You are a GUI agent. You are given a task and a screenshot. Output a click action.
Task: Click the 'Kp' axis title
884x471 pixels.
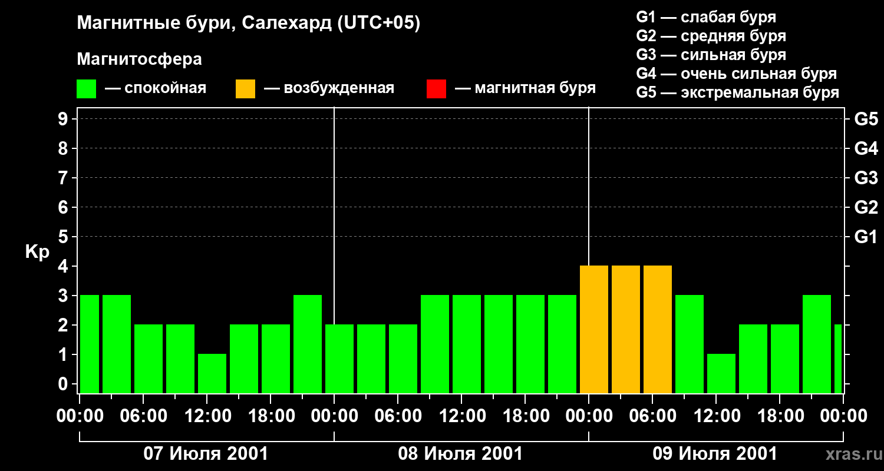37,252
